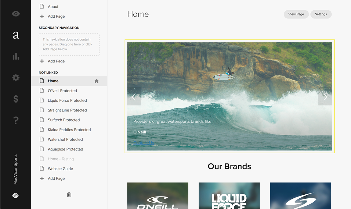Viewport: 351px width, 209px height.
Task: Select the Home page in Not Linked
Action: click(69, 81)
